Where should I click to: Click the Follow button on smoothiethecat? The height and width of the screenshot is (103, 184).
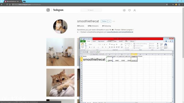[104, 21]
